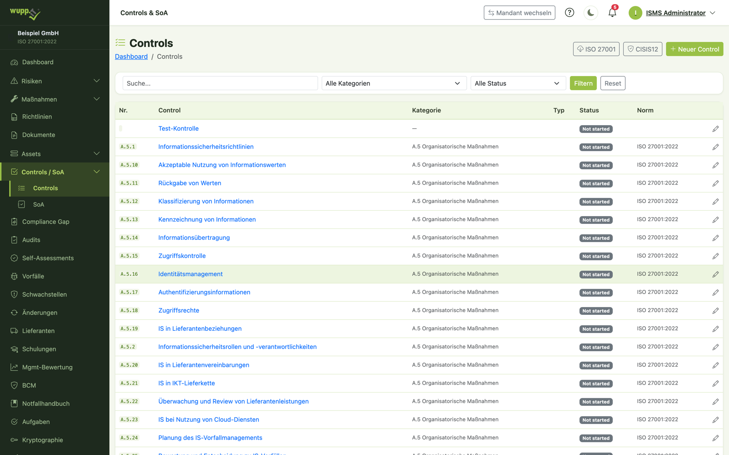Image resolution: width=729 pixels, height=455 pixels.
Task: Collapse the Controls / SoA section chevron
Action: [x=97, y=172]
